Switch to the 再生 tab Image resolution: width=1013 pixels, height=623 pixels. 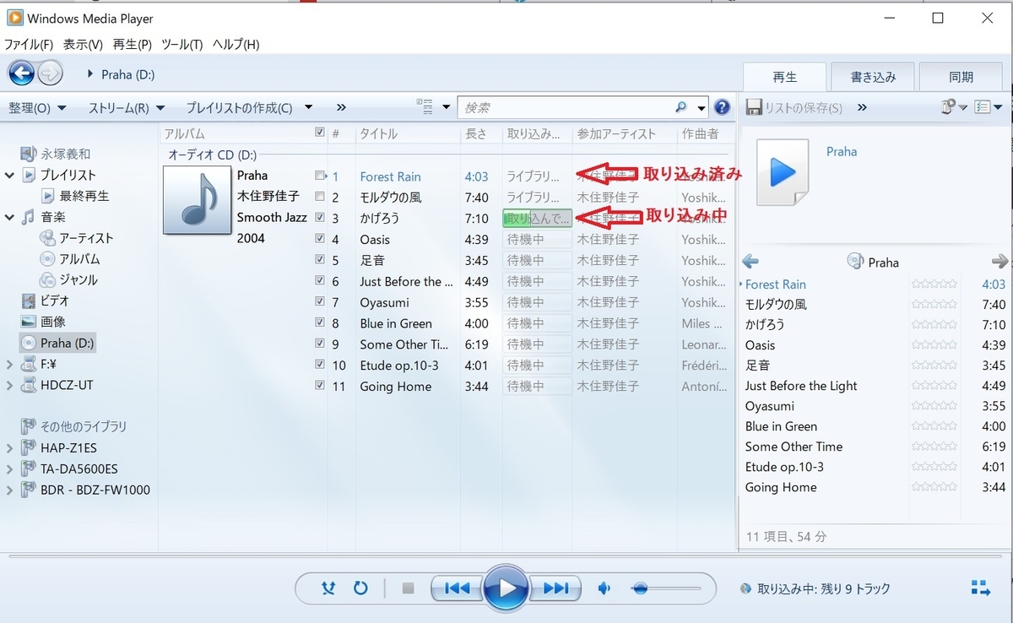pos(784,76)
